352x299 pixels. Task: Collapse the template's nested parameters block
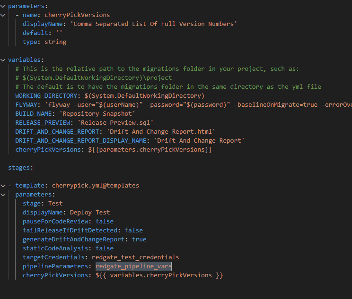3,195
